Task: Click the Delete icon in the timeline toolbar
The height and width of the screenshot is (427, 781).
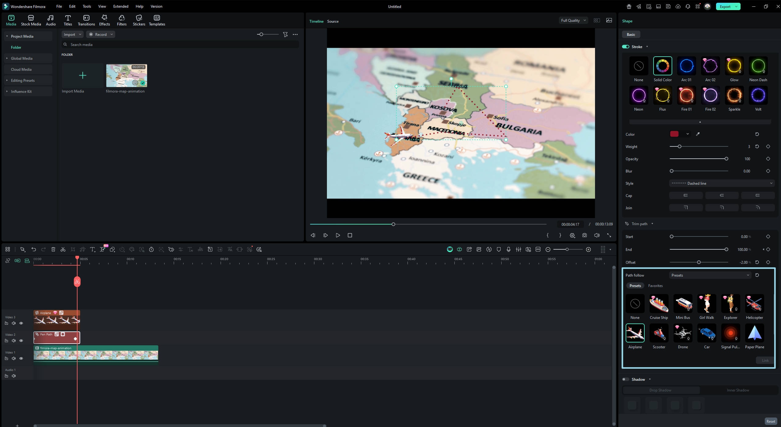Action: (x=53, y=249)
